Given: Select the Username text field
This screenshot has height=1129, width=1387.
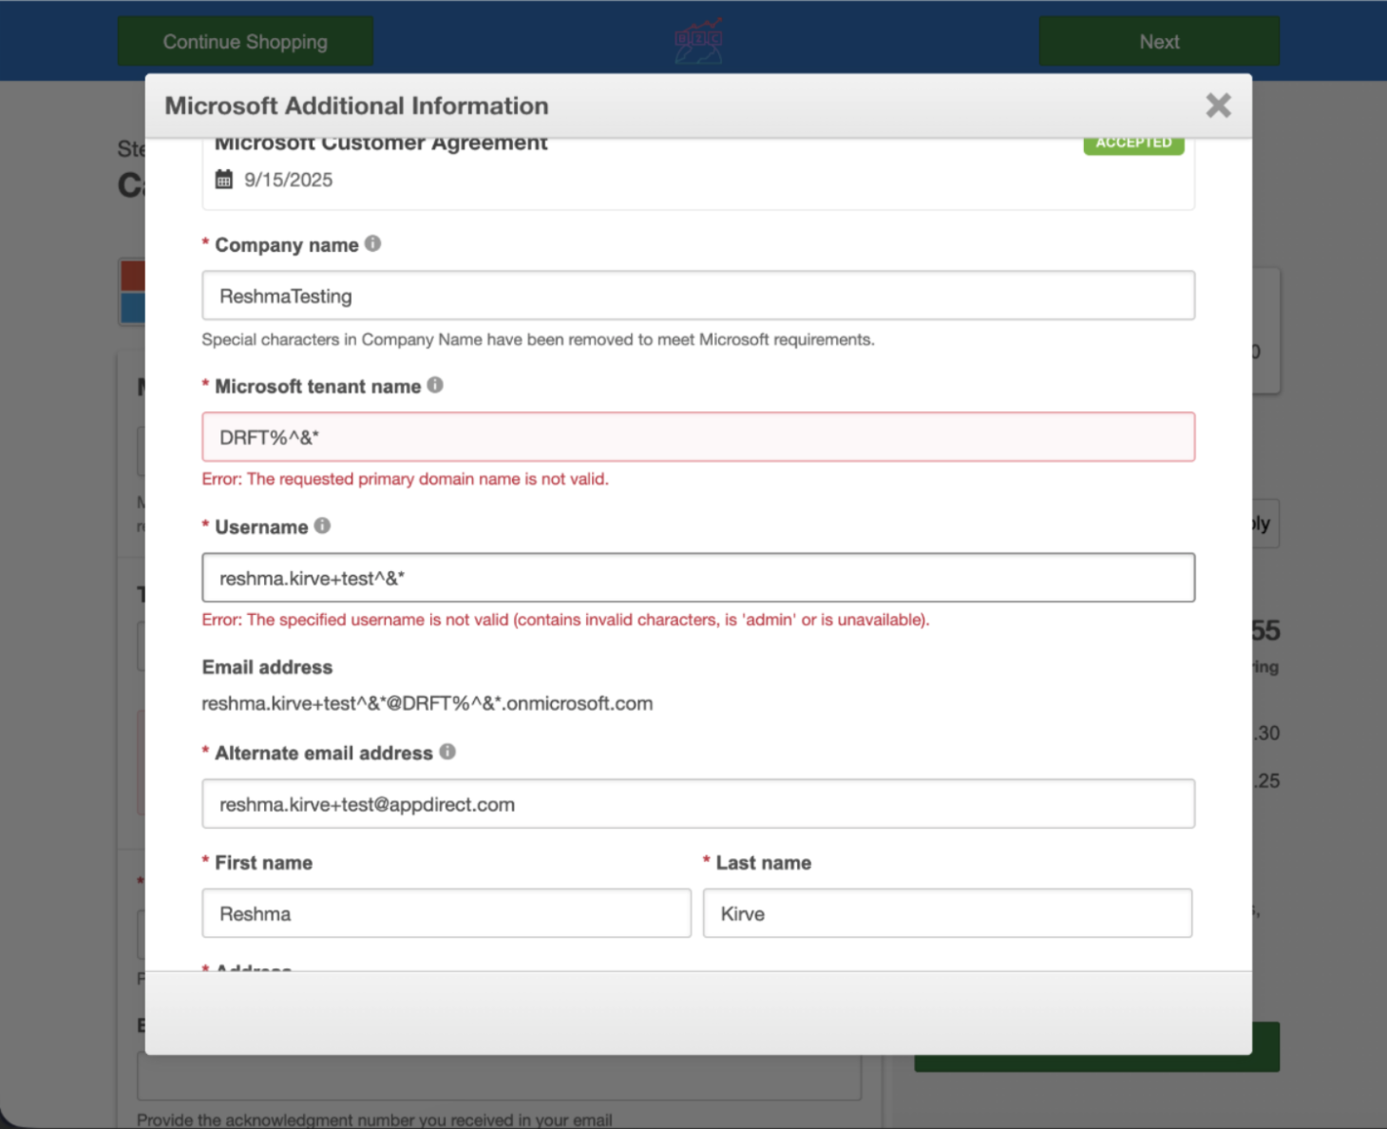Looking at the screenshot, I should [x=697, y=578].
